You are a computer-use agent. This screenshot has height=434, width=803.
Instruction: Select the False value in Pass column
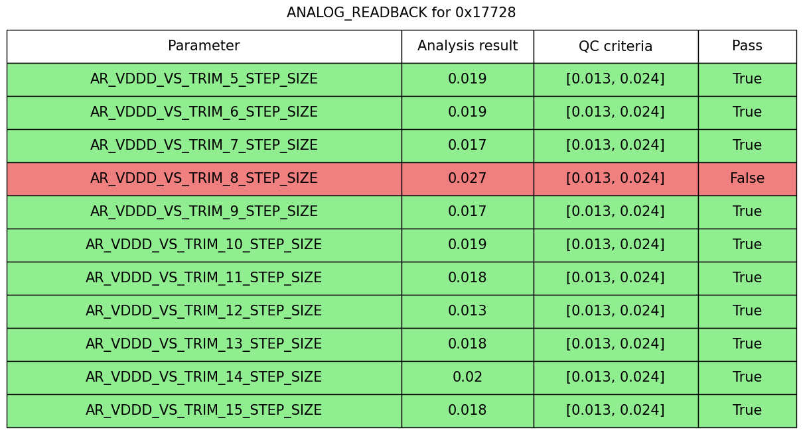tap(747, 179)
